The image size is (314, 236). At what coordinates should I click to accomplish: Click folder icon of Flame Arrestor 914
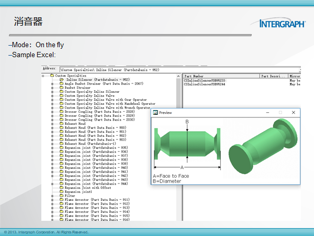click(x=61, y=212)
